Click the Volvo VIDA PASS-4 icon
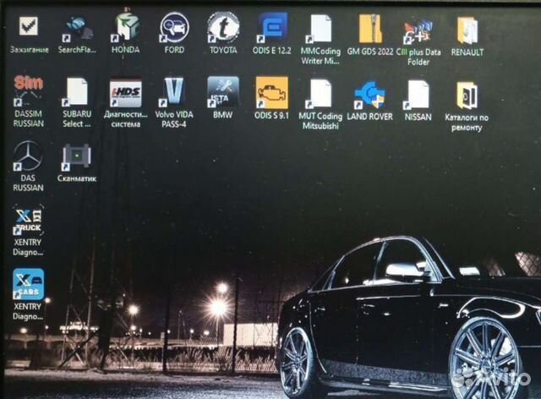Screen dimensions: 541x399 (x=174, y=92)
